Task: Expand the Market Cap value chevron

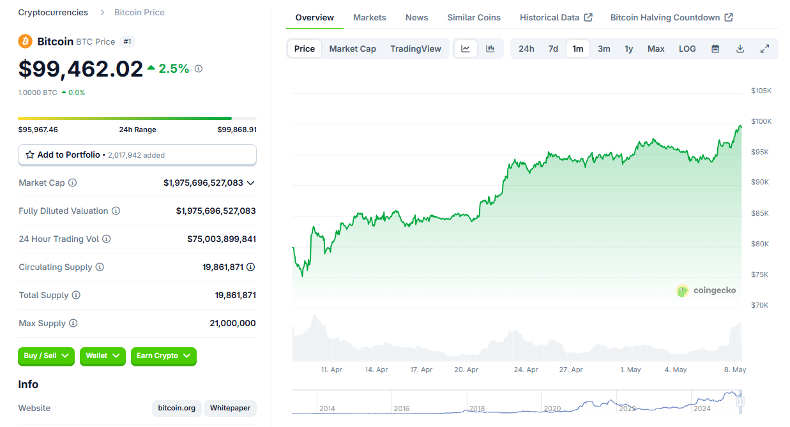Action: 251,183
